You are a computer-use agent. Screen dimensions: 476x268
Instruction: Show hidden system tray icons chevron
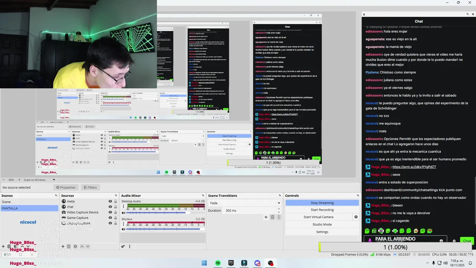[427, 263]
